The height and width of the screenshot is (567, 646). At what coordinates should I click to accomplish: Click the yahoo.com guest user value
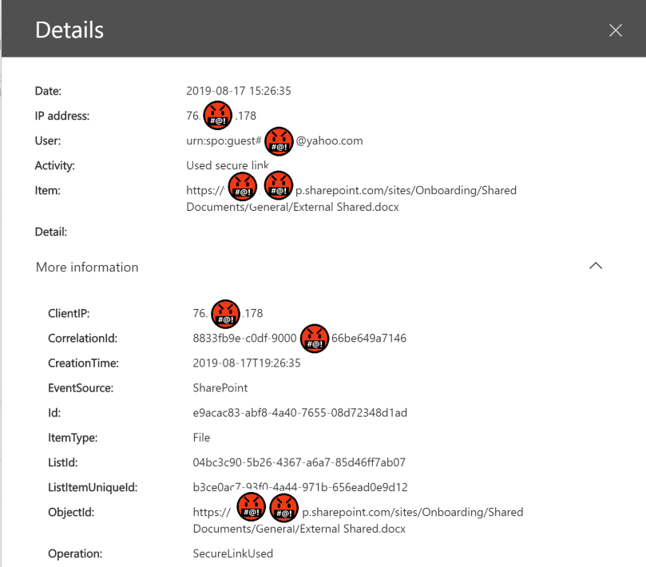click(x=329, y=141)
